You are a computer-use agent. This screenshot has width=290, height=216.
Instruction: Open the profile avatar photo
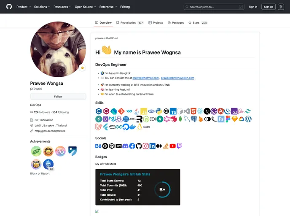click(x=58, y=49)
